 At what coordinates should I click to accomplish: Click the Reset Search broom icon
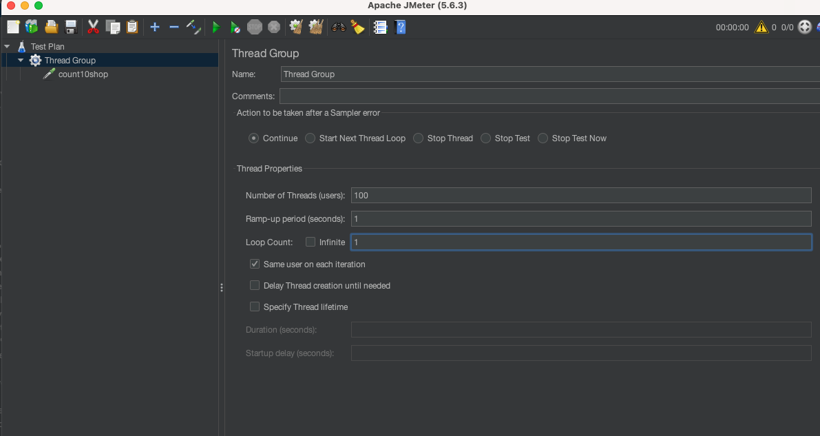[358, 27]
